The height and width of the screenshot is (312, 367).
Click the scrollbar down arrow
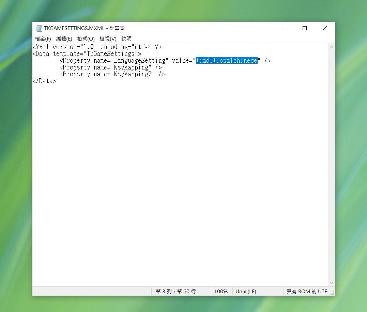tap(331, 283)
